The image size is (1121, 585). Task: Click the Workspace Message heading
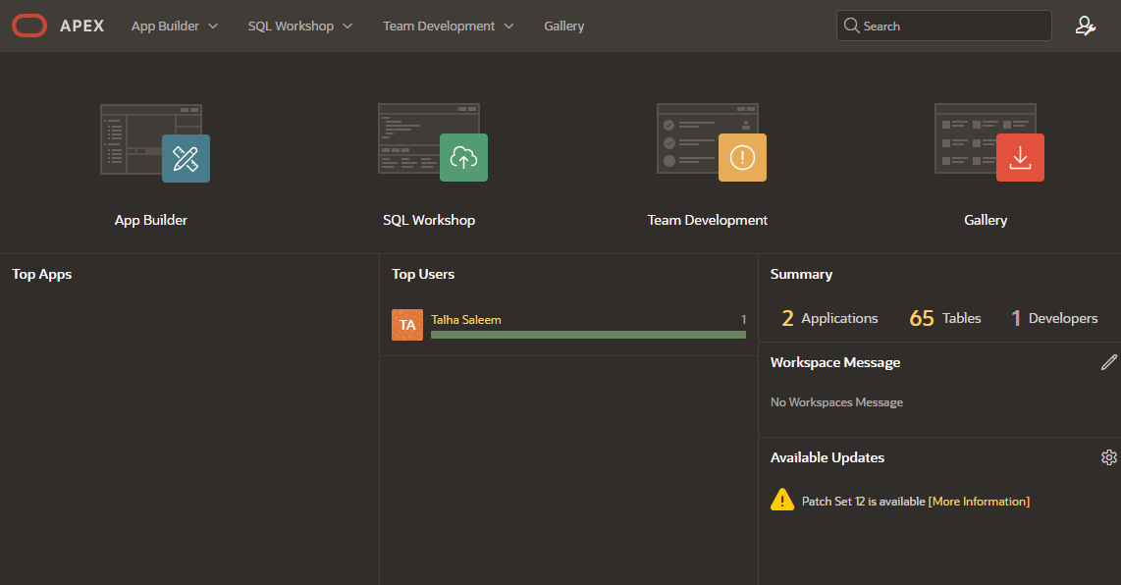click(835, 362)
